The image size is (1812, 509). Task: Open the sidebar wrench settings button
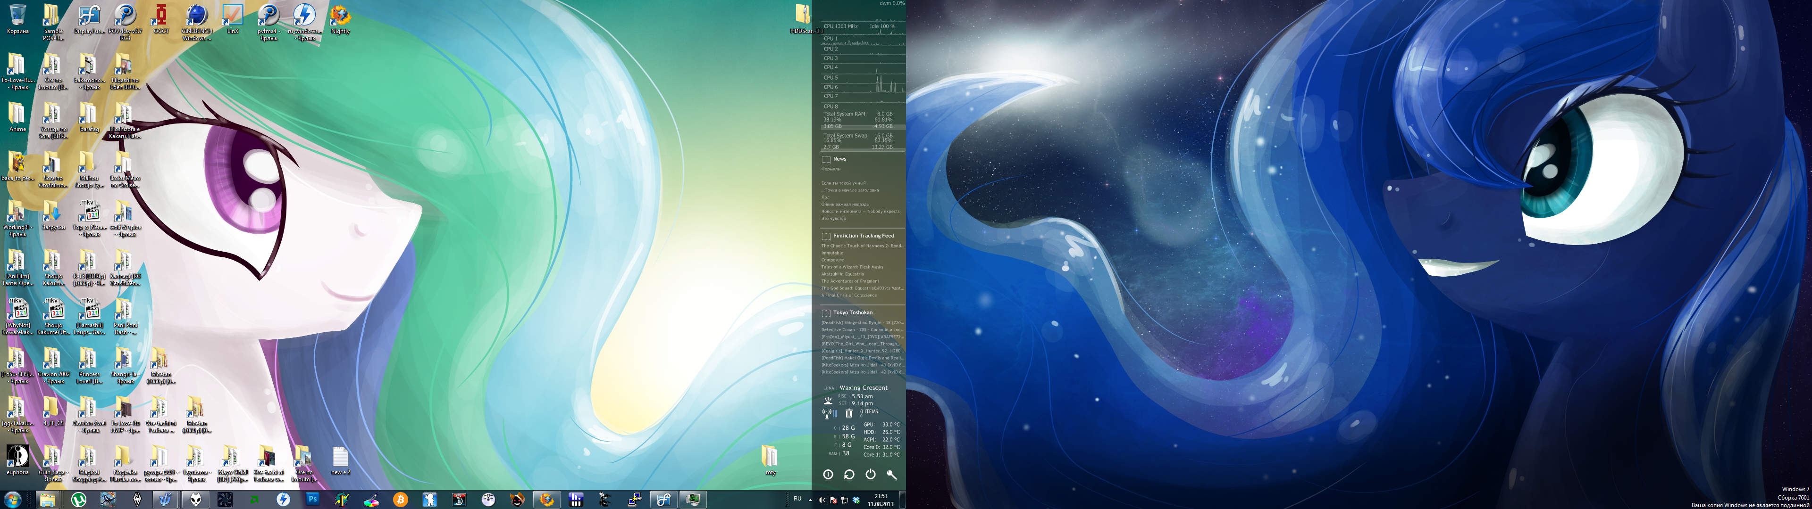(891, 475)
